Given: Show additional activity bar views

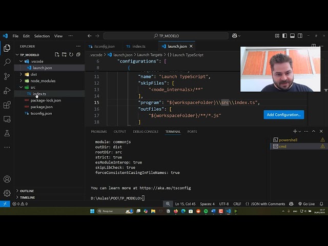Looking at the screenshot, I should point(7,147).
